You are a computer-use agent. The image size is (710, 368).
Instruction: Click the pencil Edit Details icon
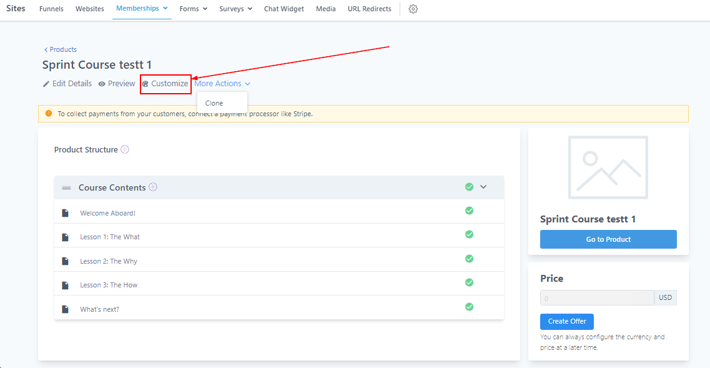[46, 84]
